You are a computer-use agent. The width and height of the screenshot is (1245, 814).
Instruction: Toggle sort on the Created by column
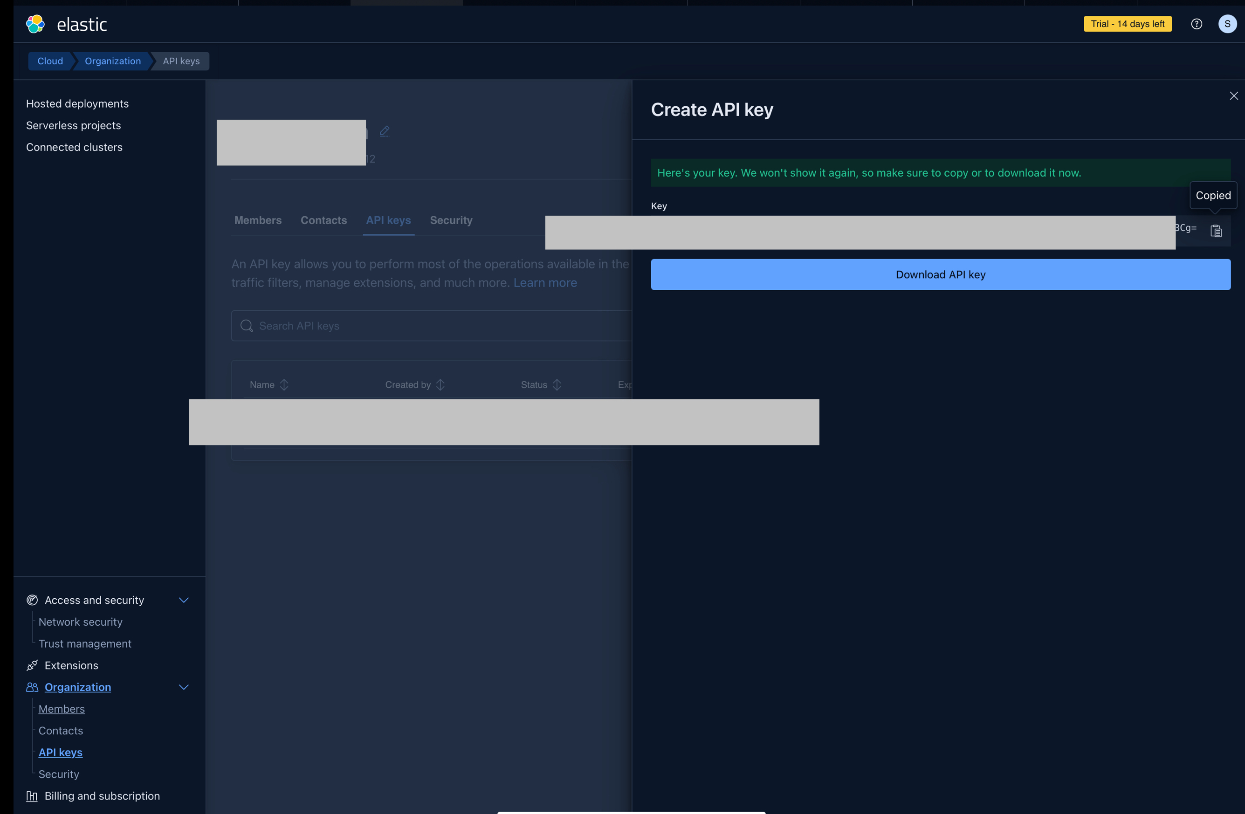click(x=440, y=384)
